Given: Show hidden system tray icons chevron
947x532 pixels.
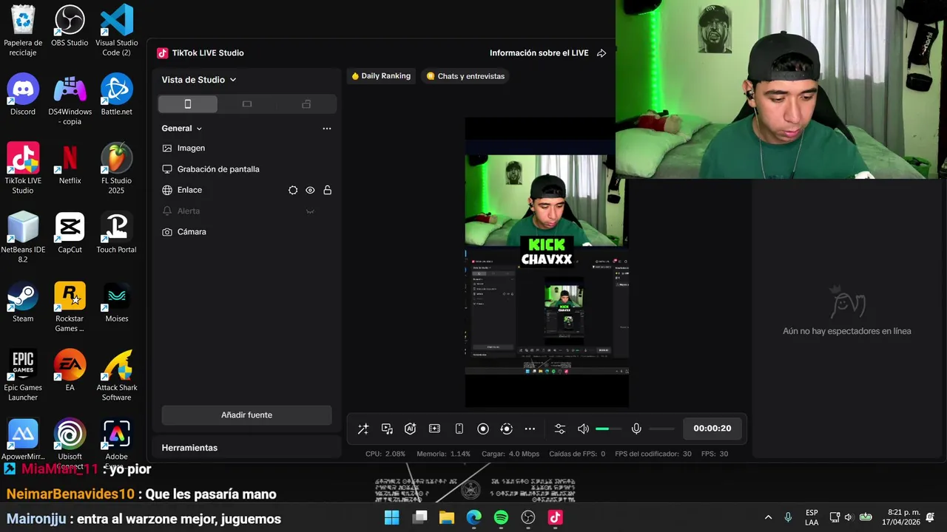Looking at the screenshot, I should pos(768,517).
